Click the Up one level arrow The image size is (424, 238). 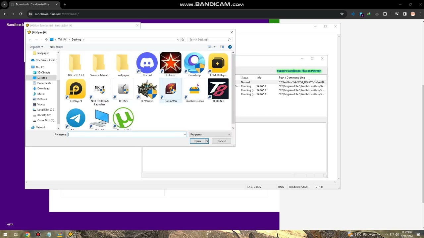(46, 40)
